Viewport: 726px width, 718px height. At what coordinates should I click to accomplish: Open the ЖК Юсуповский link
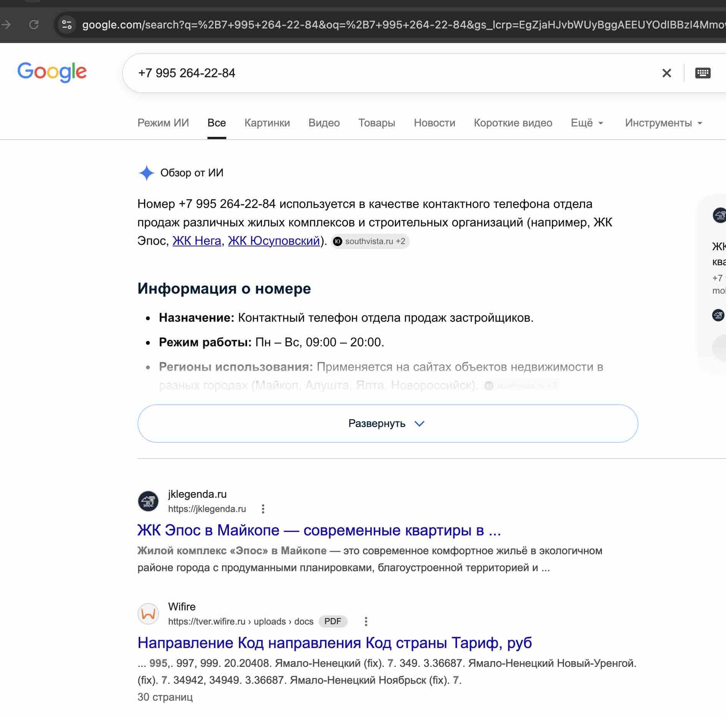pos(274,241)
